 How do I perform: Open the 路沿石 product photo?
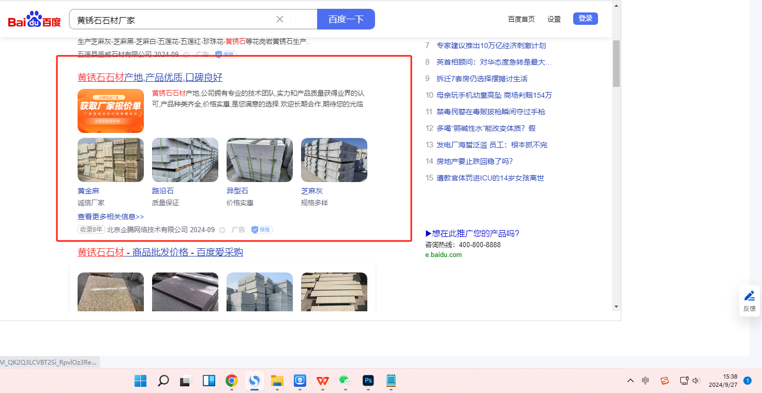185,160
